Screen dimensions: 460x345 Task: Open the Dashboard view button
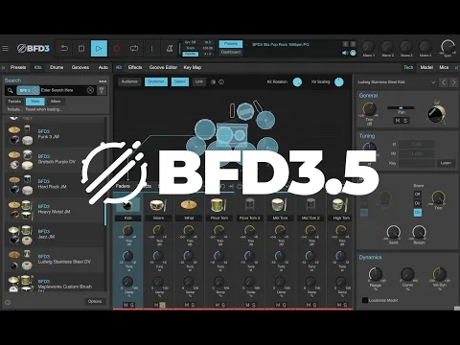[x=231, y=52]
